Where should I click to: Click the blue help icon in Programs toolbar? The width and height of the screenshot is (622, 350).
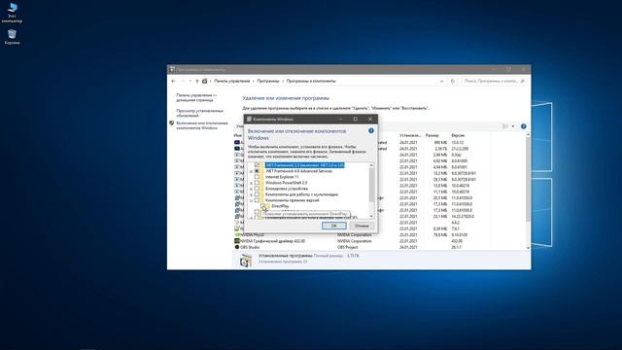[x=523, y=126]
